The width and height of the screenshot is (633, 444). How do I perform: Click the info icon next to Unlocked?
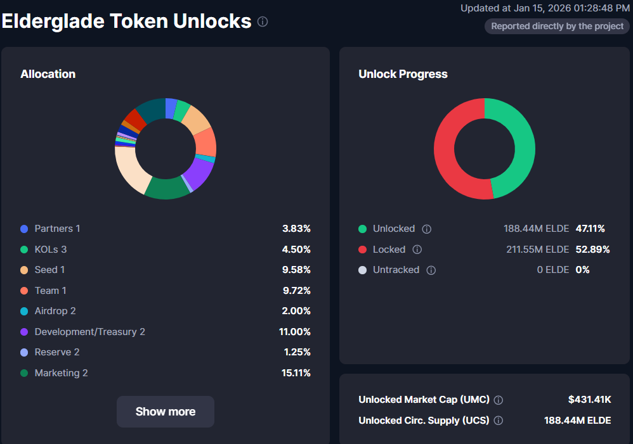point(427,229)
